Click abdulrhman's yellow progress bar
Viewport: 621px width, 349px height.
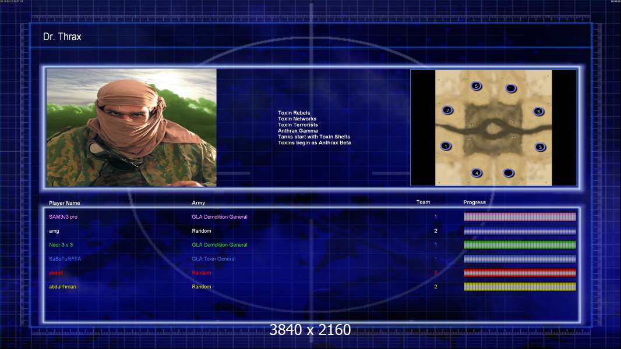tap(520, 287)
